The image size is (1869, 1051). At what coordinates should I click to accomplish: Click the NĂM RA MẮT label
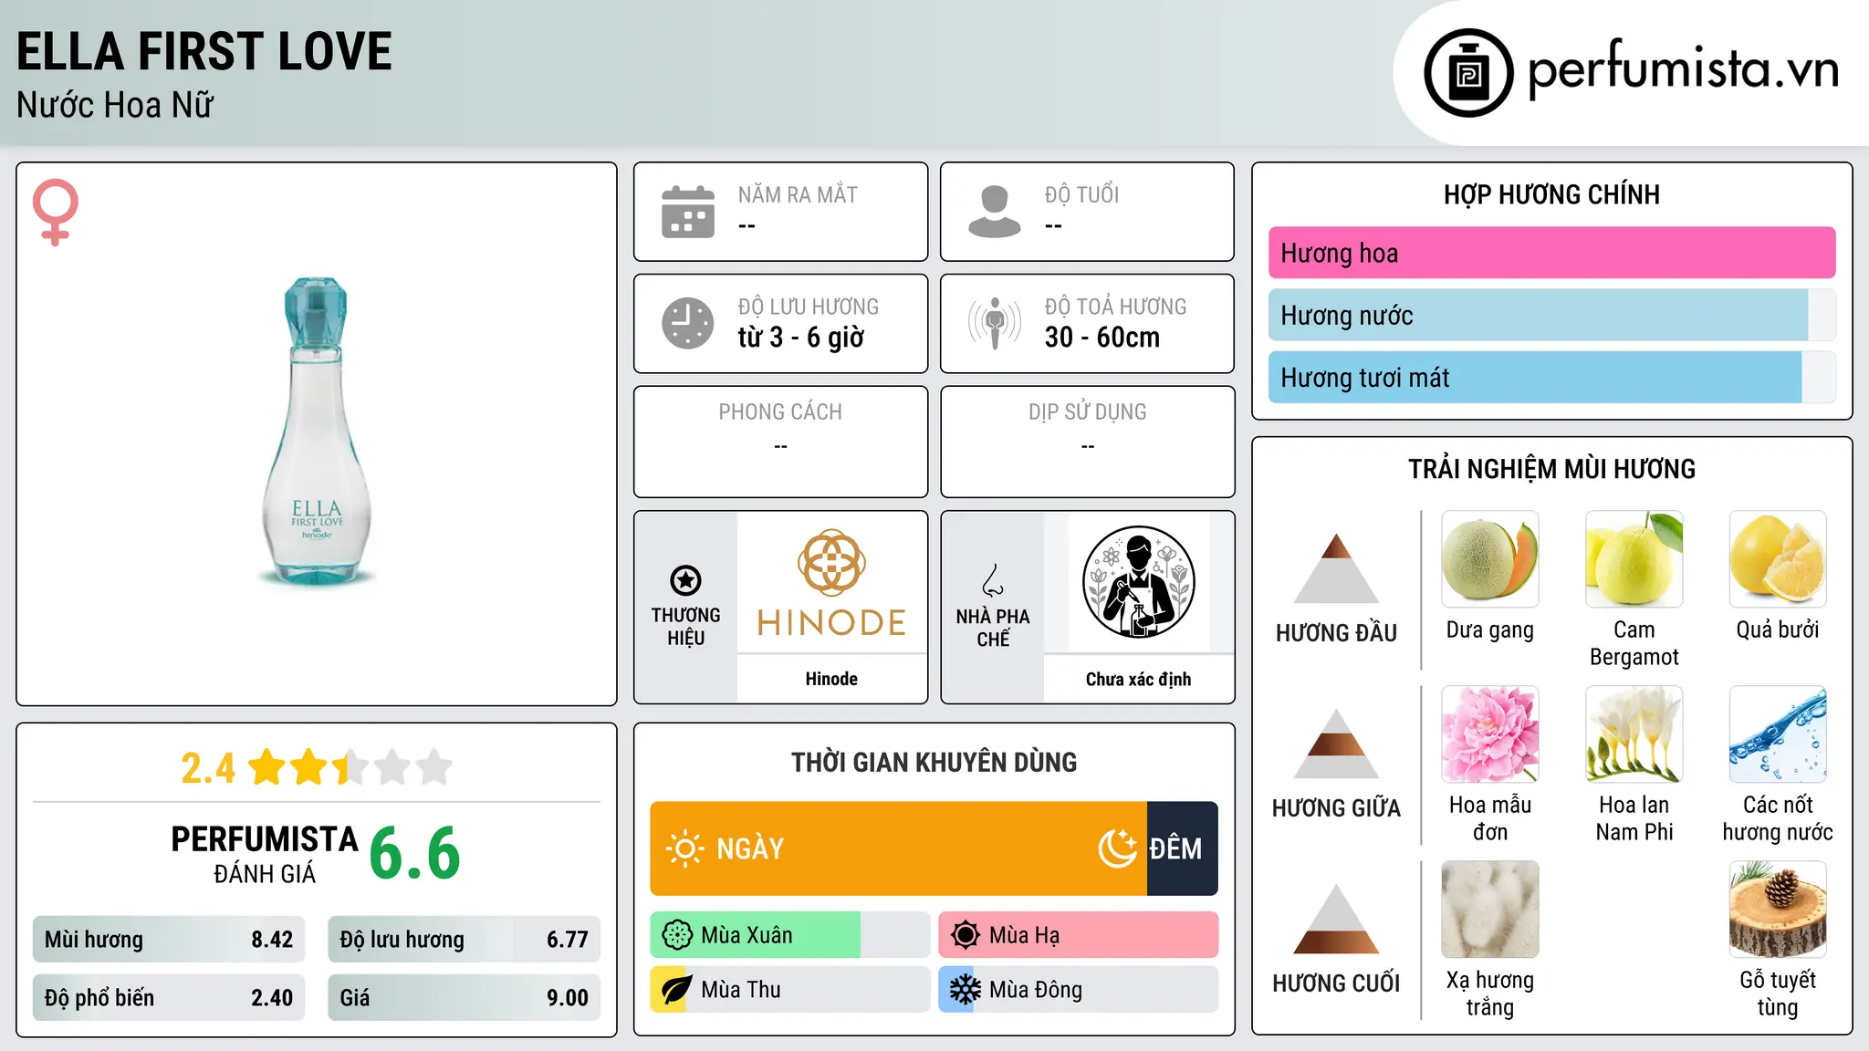click(798, 194)
